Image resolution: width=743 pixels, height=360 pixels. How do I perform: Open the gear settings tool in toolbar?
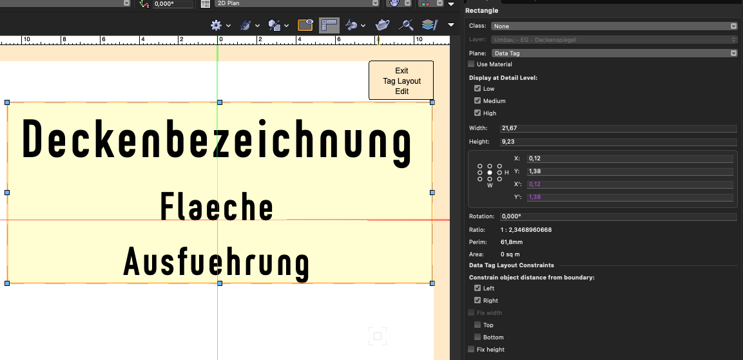point(216,25)
